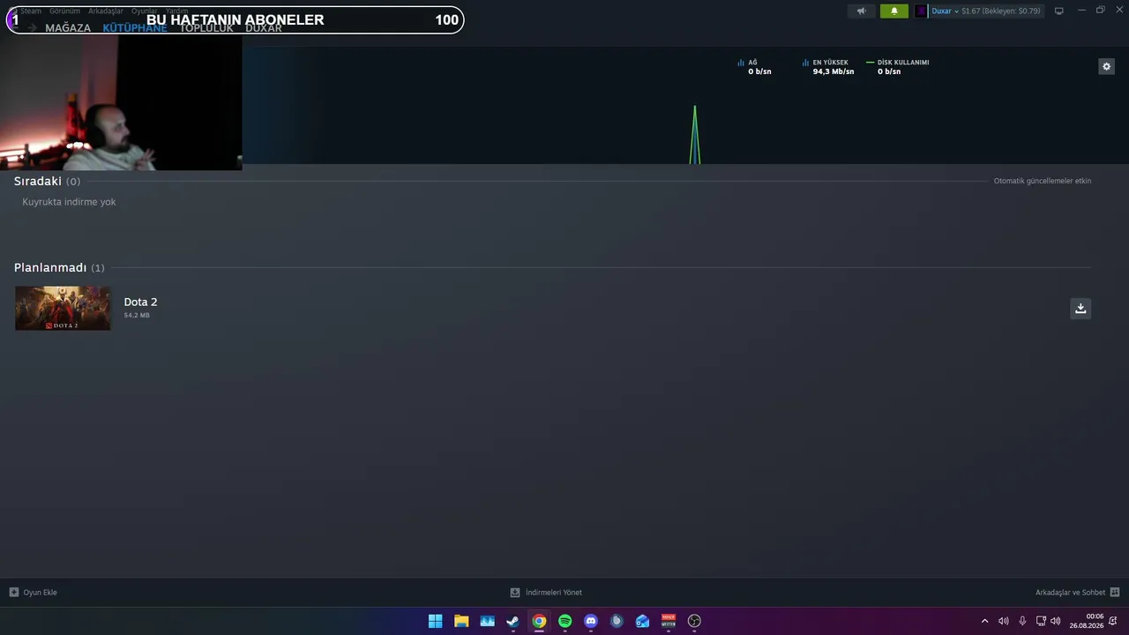This screenshot has width=1129, height=635.
Task: Click the Otomatik güncellemeler etkin text
Action: click(x=1043, y=181)
